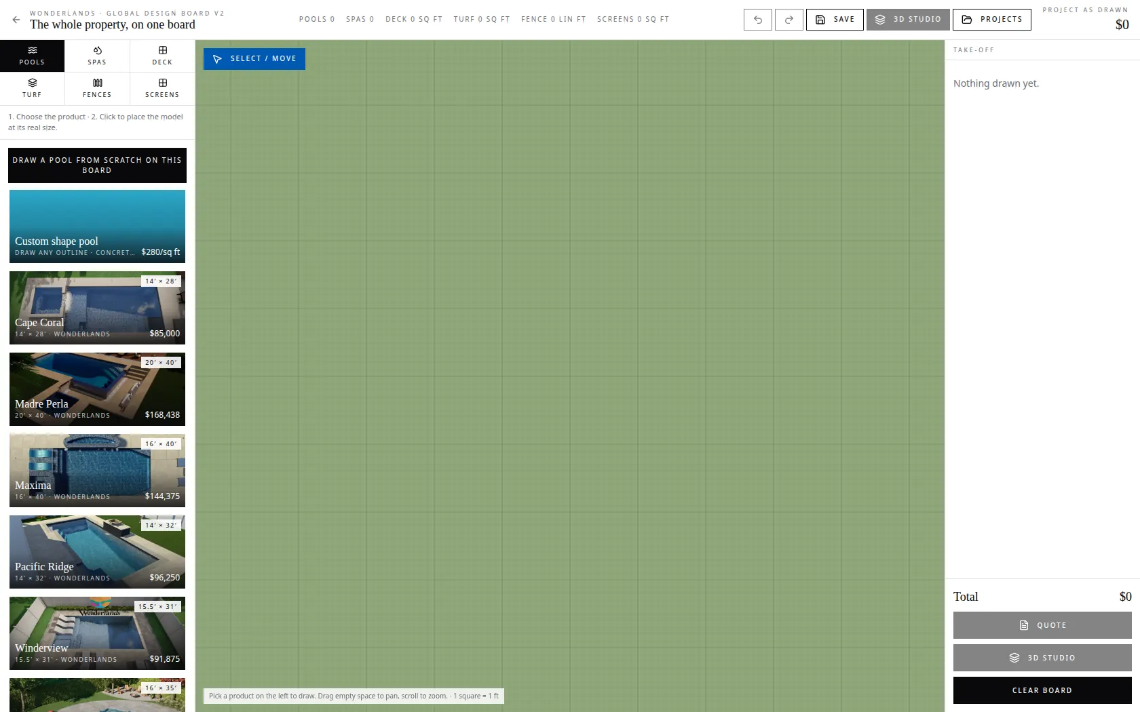This screenshot has width=1140, height=712.
Task: Pick the Madre Perla pool model
Action: pyautogui.click(x=97, y=389)
